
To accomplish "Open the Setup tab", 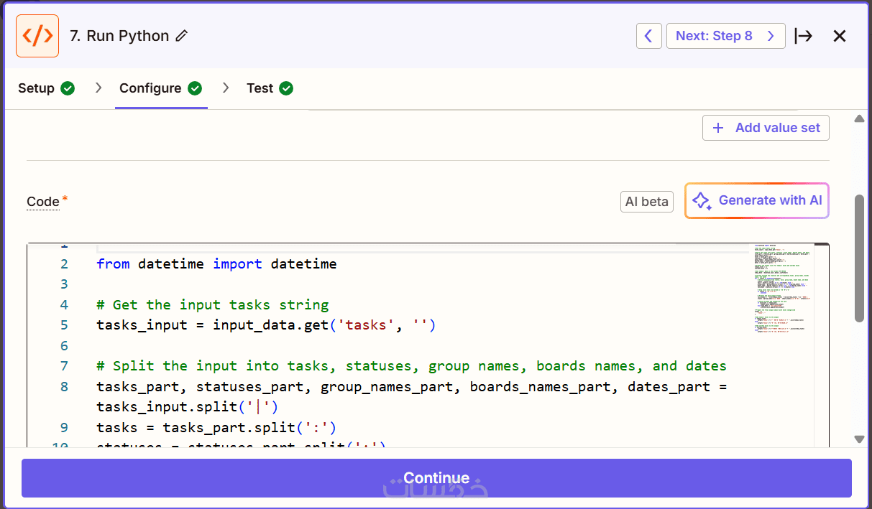I will tap(37, 88).
